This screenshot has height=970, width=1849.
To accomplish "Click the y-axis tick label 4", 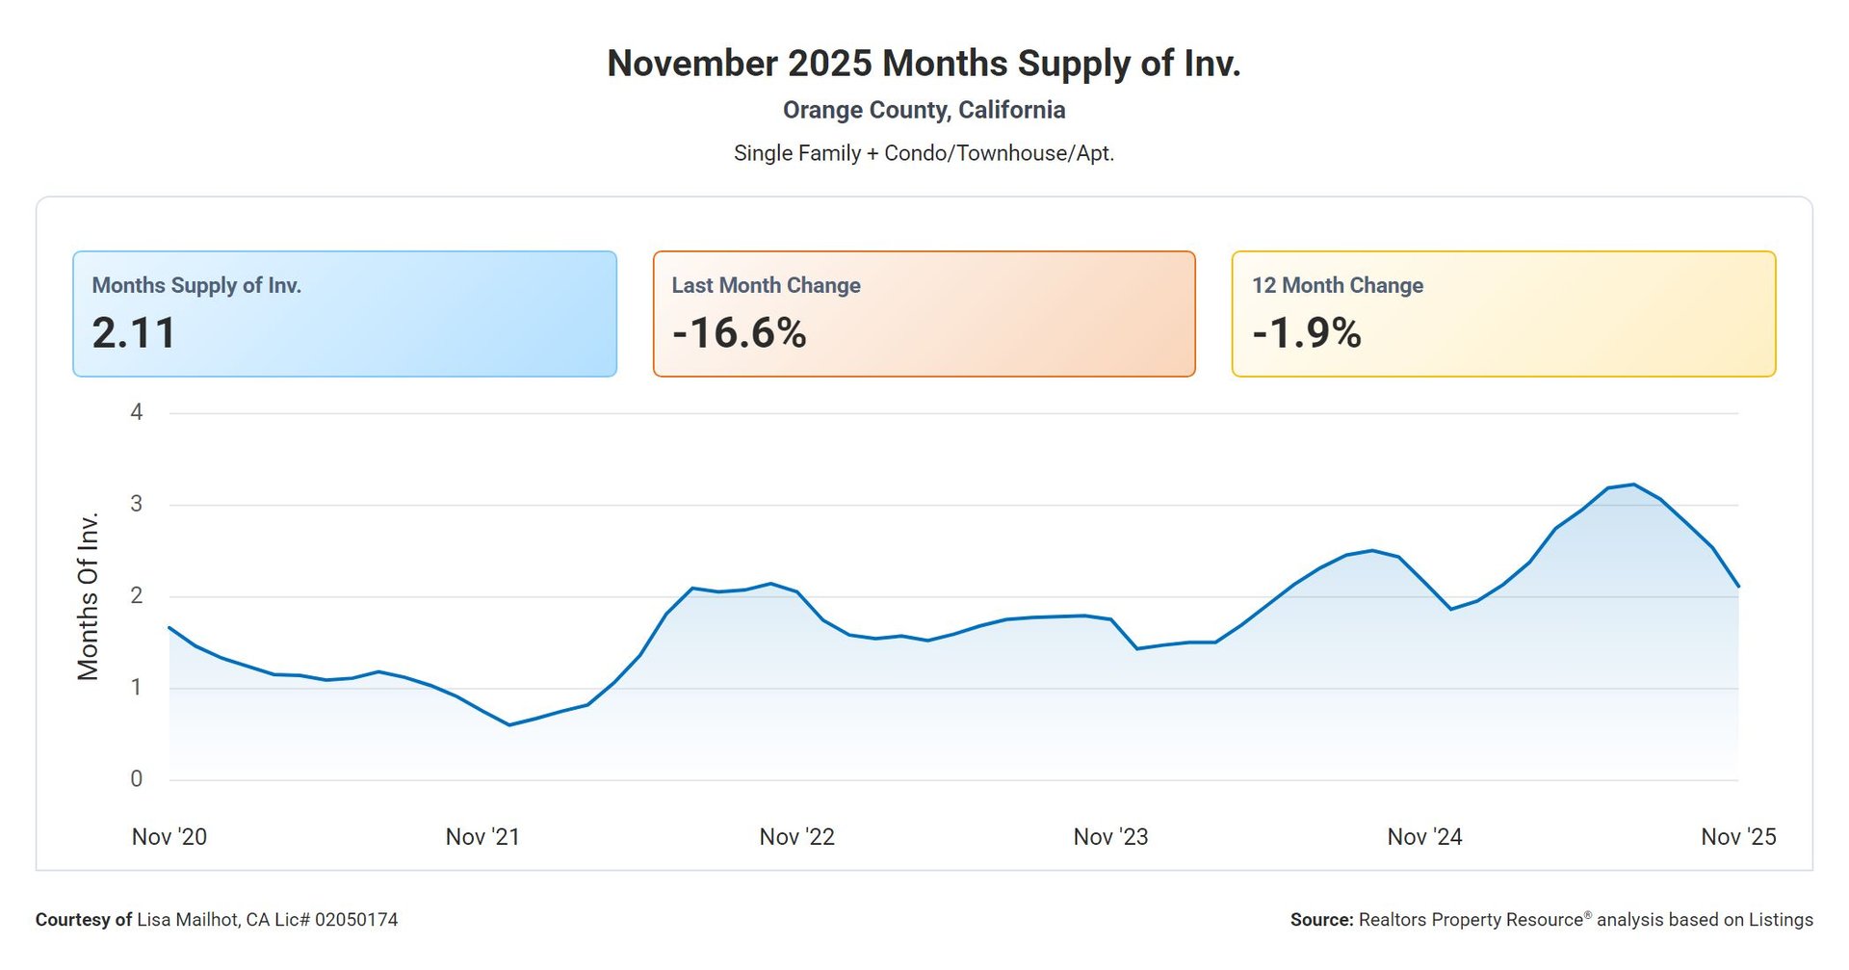I will [x=137, y=412].
